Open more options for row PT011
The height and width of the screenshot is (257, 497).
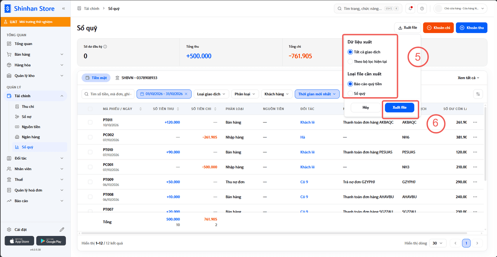point(475,122)
